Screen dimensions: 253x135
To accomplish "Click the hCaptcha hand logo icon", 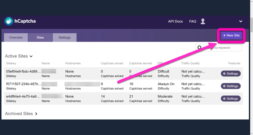I will [9, 21].
